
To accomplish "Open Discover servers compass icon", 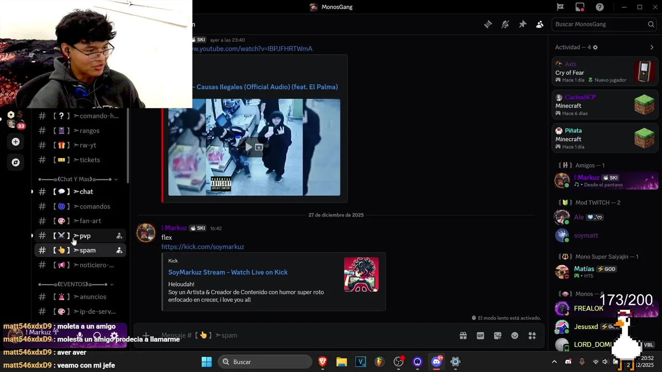I will click(16, 162).
